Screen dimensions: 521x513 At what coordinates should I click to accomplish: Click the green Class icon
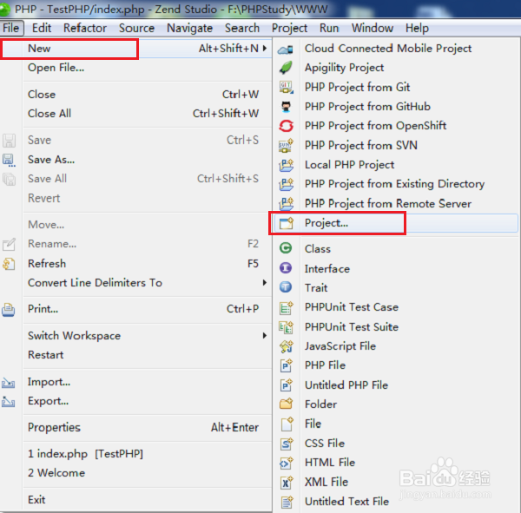pos(286,248)
